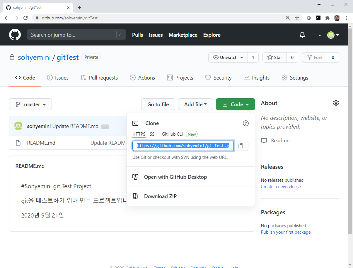Click the site lock icon in address bar

tap(37, 18)
